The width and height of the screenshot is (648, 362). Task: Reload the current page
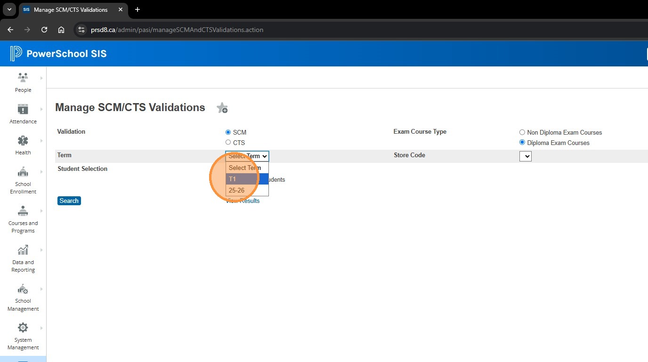pos(44,30)
